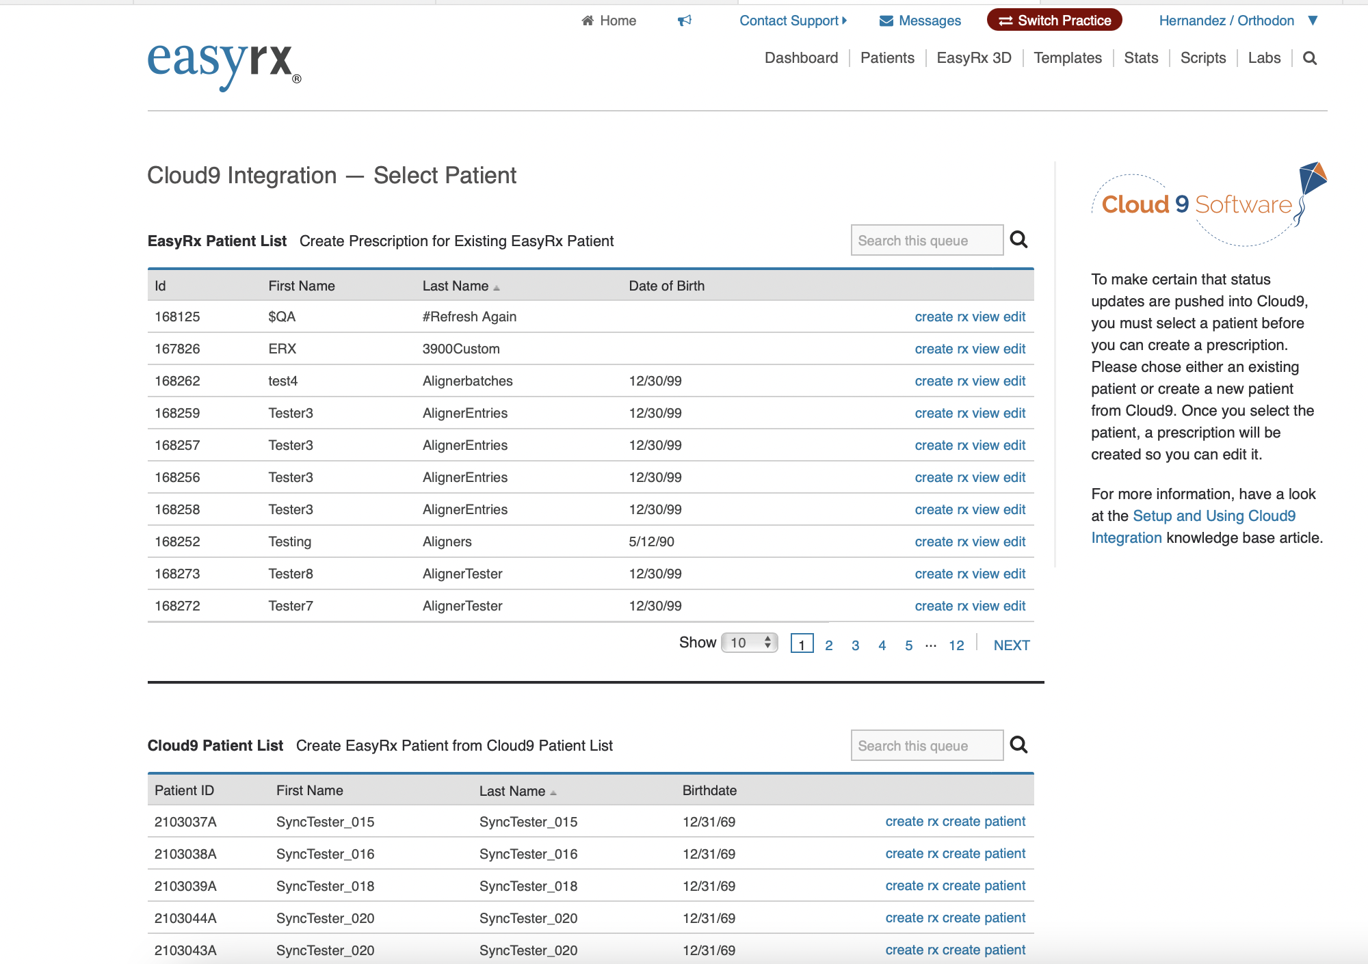This screenshot has height=964, width=1368.
Task: Click view for patient 167826
Action: 986,349
